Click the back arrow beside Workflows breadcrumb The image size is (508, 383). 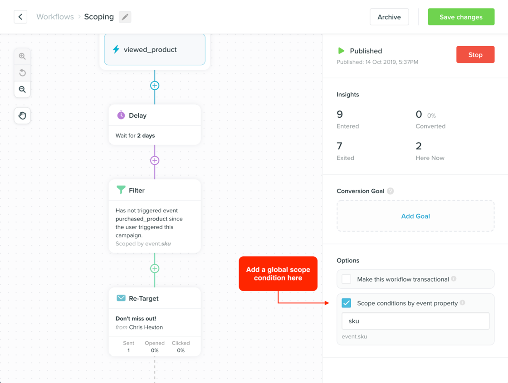[20, 17]
